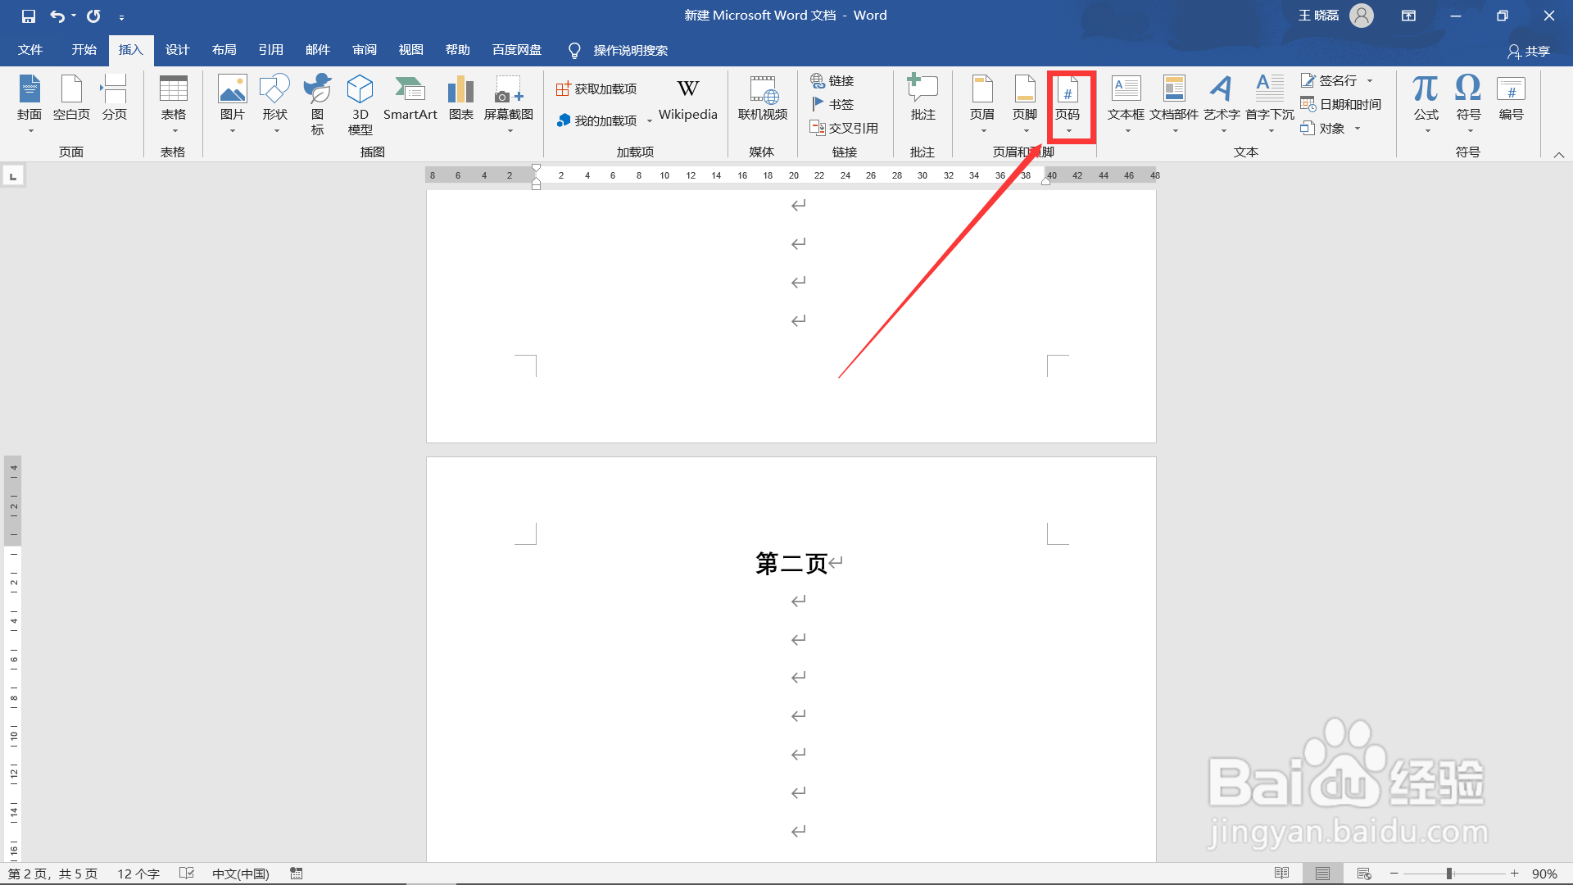Switch to Print Layout view

coord(1322,874)
